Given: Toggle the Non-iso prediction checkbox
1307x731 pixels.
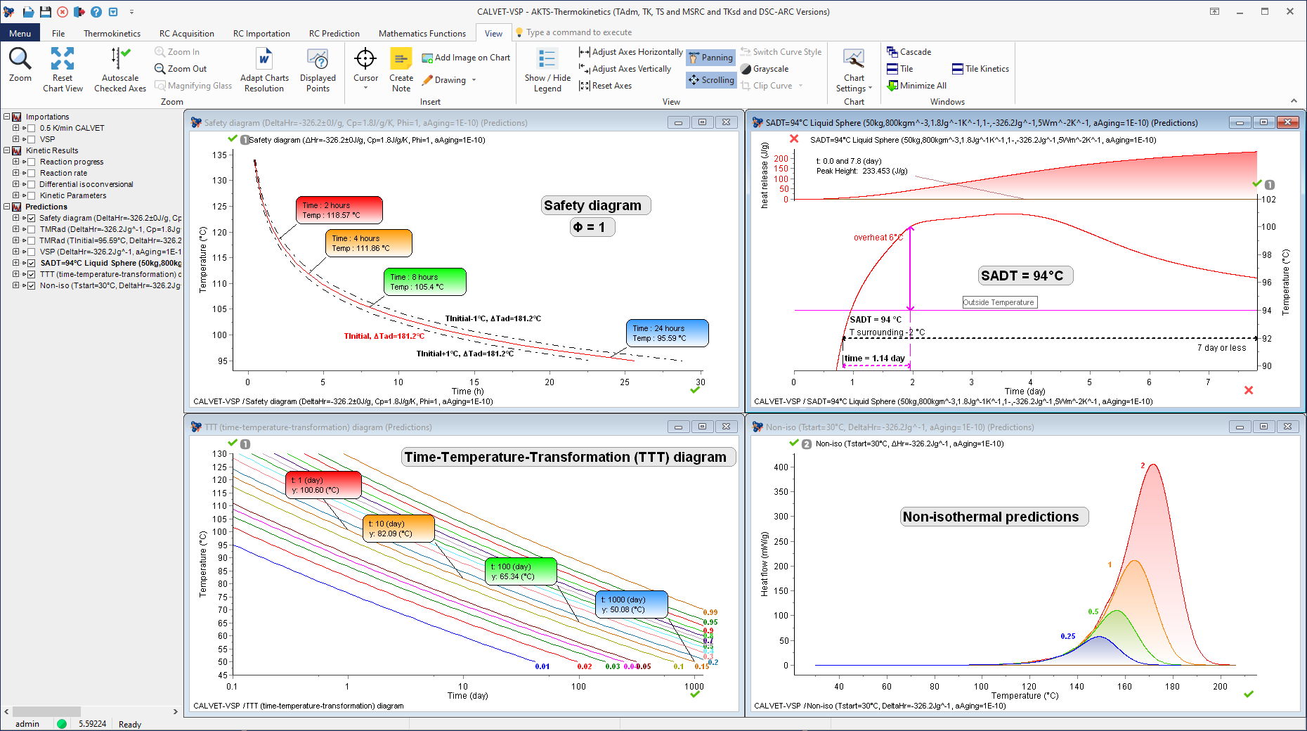Looking at the screenshot, I should coord(32,285).
